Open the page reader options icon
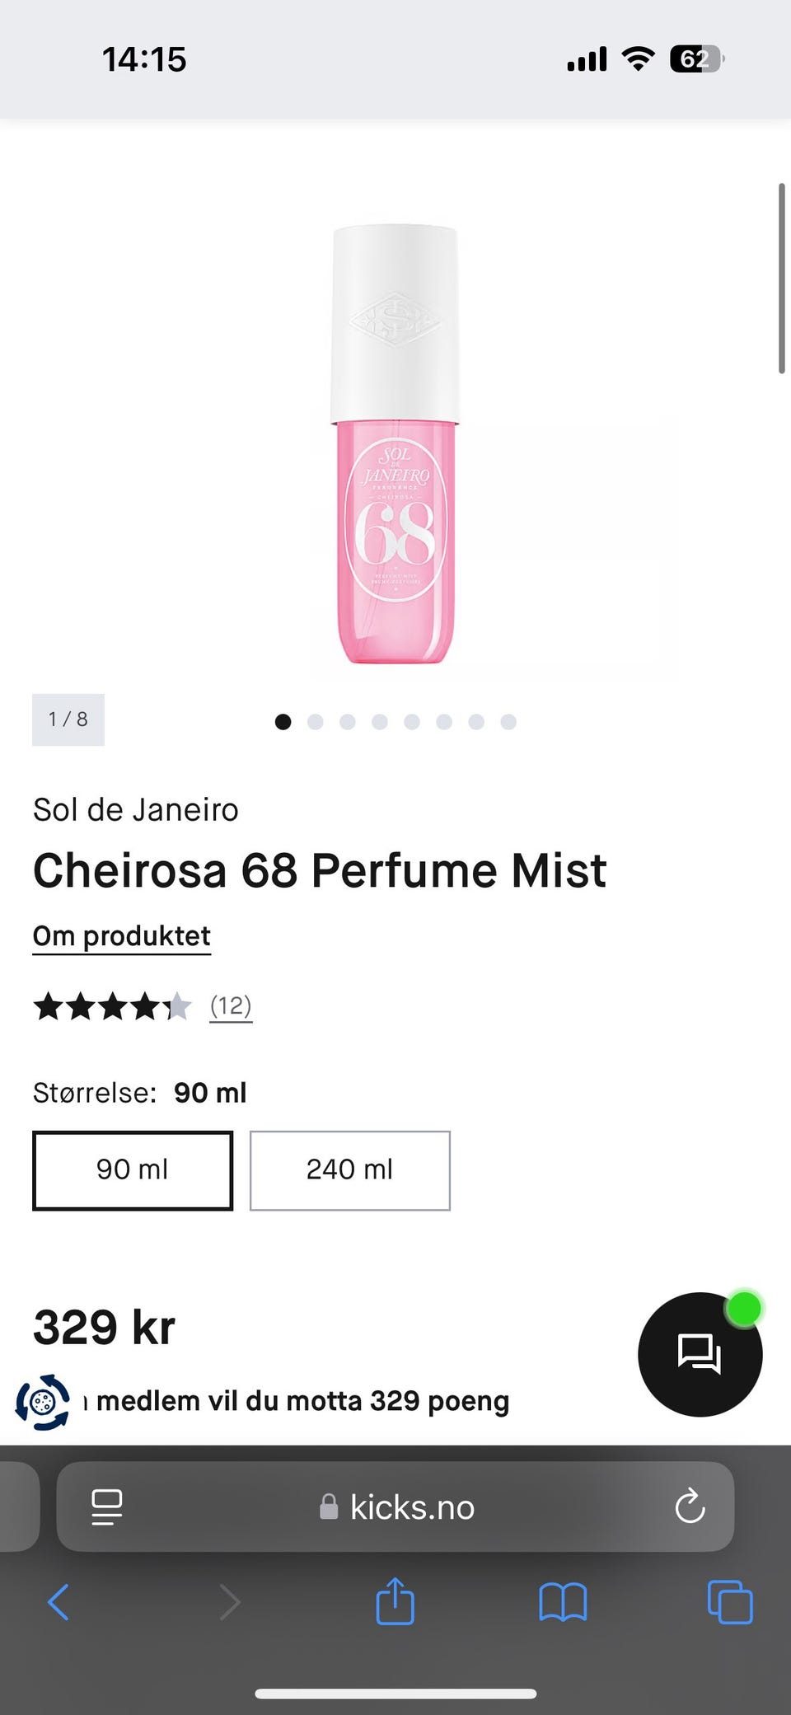 106,1507
